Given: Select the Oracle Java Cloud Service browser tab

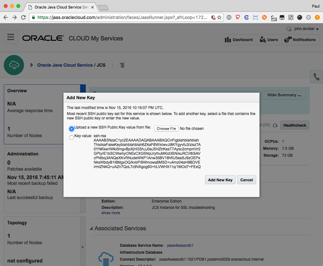Looking at the screenshot, I should pos(61,7).
